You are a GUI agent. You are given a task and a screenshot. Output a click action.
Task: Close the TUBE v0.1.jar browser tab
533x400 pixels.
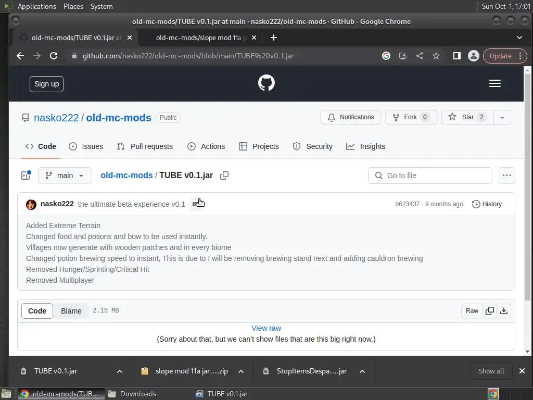[x=130, y=37]
